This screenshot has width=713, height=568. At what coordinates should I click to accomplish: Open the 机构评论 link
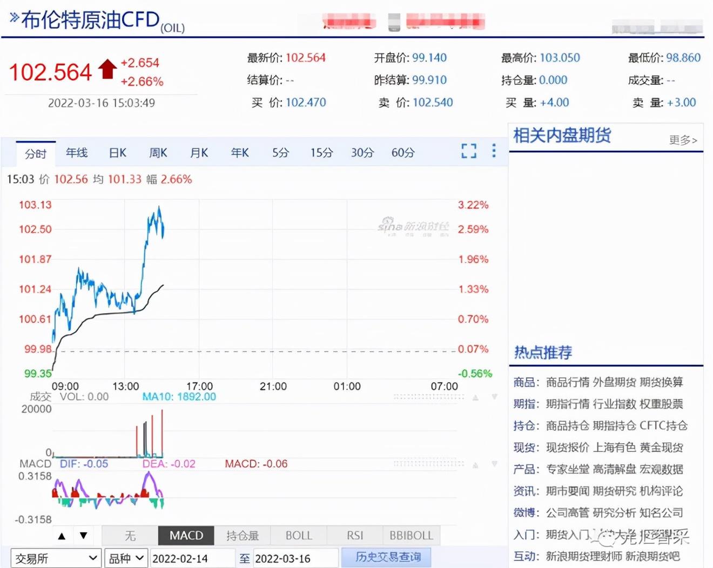pyautogui.click(x=662, y=491)
